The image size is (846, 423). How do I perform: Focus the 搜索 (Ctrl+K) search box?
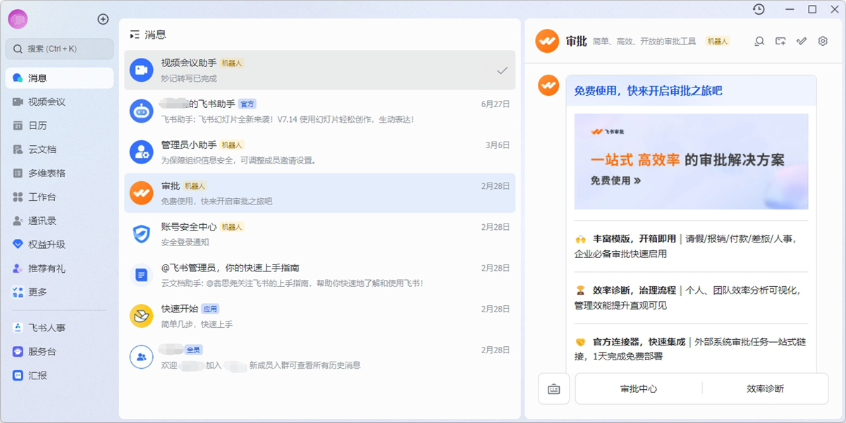tap(59, 49)
